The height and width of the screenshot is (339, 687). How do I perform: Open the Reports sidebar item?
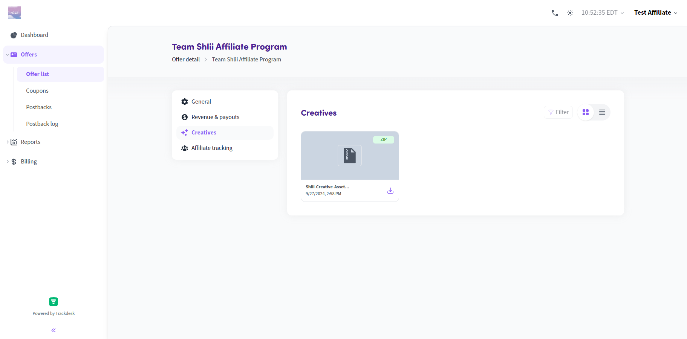tap(54, 142)
